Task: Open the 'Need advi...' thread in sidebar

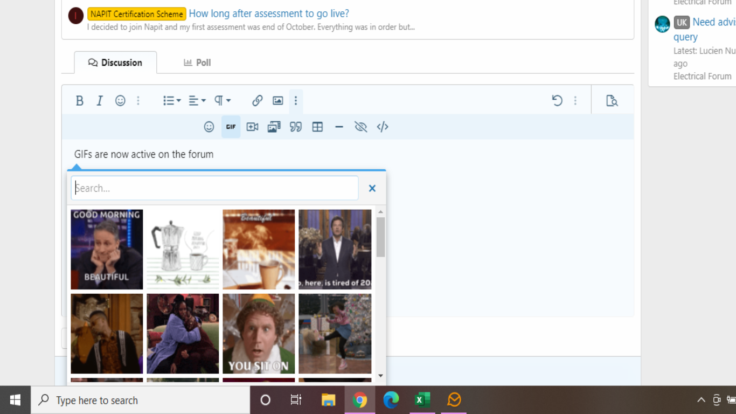Action: pos(705,30)
